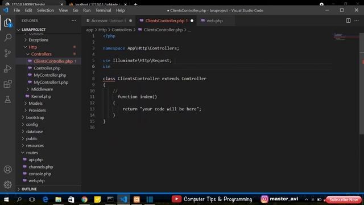Open MyController.php in the explorer

[49, 75]
